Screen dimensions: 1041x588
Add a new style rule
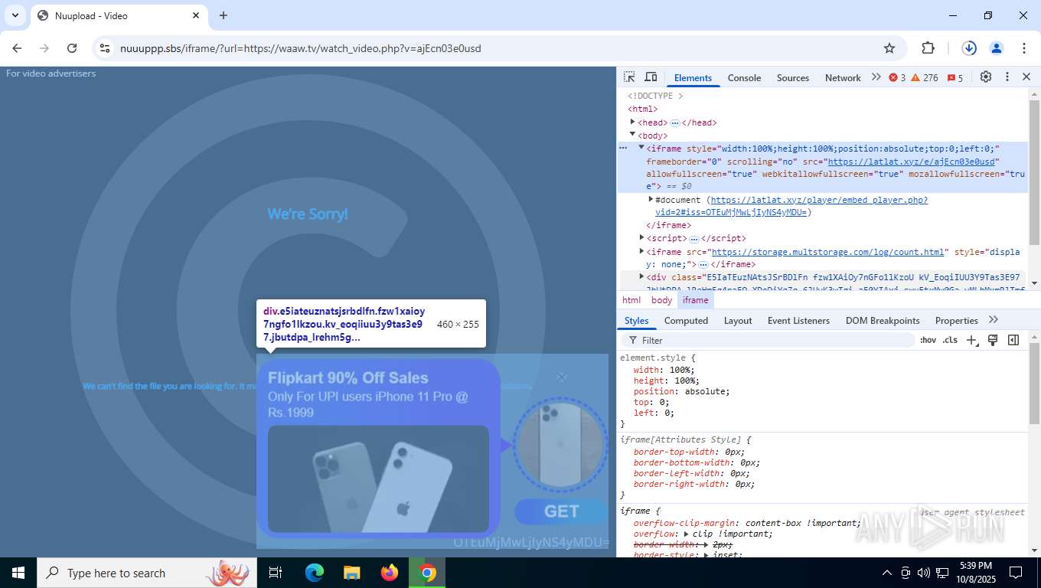[971, 340]
